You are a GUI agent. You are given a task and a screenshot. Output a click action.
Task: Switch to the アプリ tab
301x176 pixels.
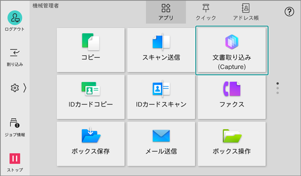pyautogui.click(x=166, y=12)
